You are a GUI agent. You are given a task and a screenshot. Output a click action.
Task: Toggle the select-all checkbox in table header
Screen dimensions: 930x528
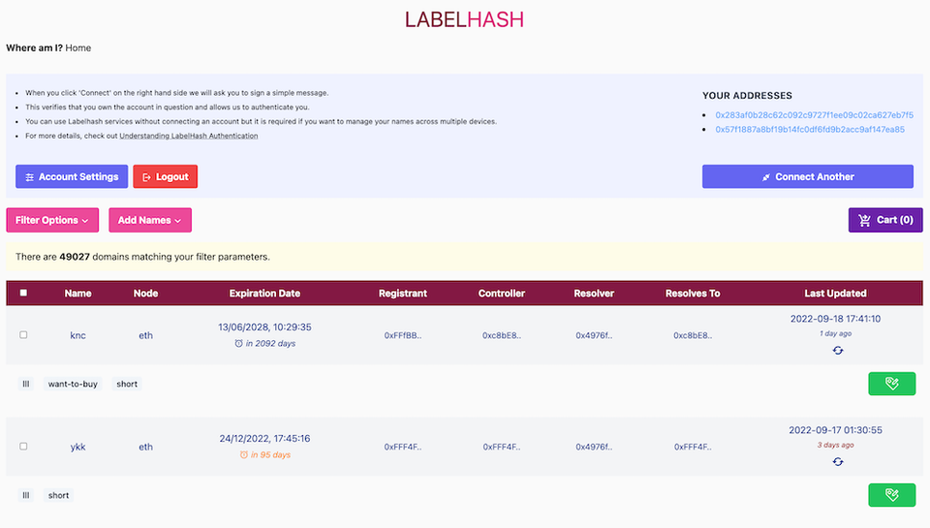pyautogui.click(x=23, y=293)
